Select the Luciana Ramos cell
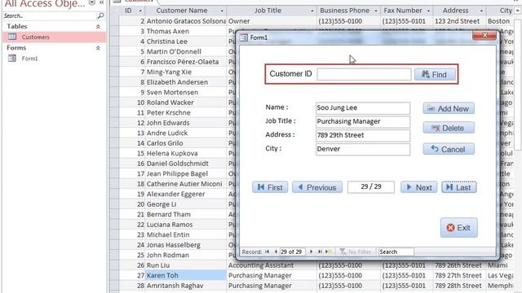Screen dimensions: 522x293 point(186,225)
